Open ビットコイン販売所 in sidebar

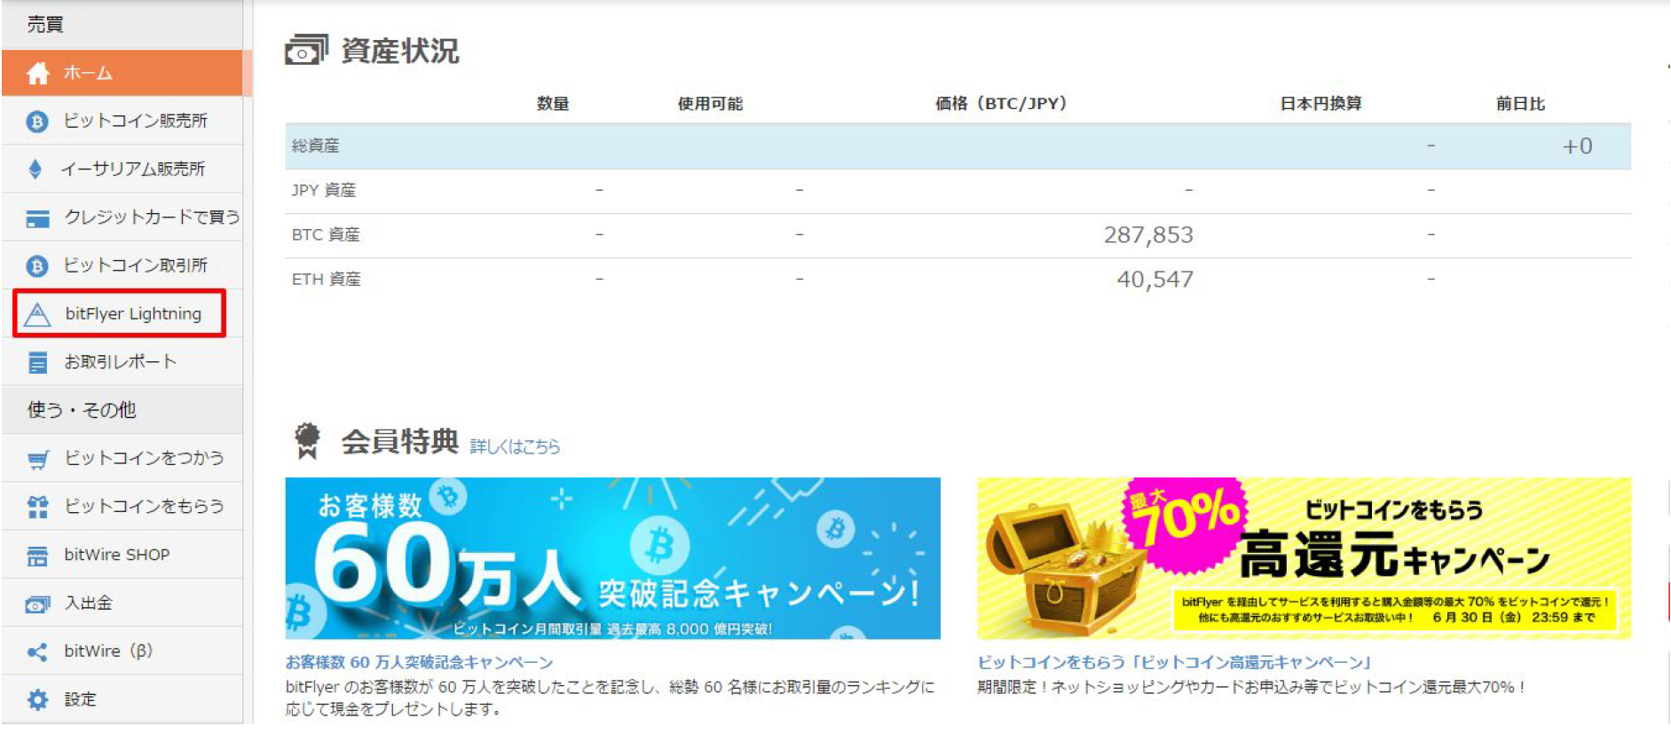122,121
